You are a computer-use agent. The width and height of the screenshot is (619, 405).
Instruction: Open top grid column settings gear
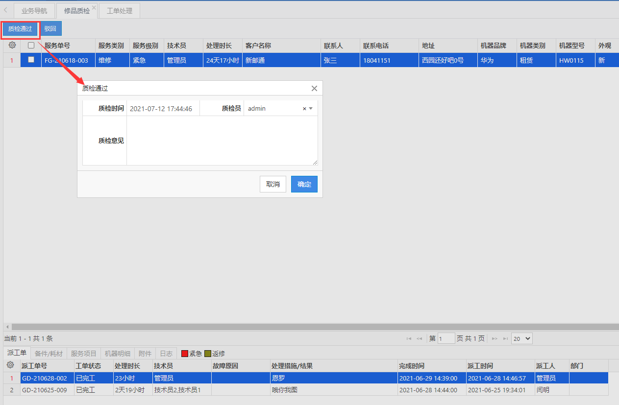[x=12, y=45]
